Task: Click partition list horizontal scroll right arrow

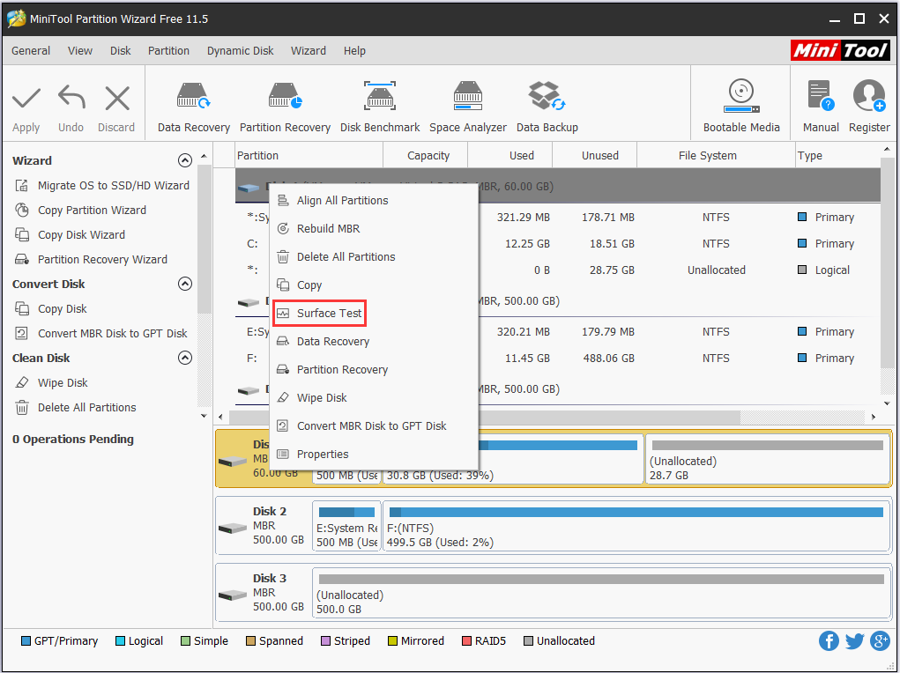Action: pyautogui.click(x=874, y=418)
